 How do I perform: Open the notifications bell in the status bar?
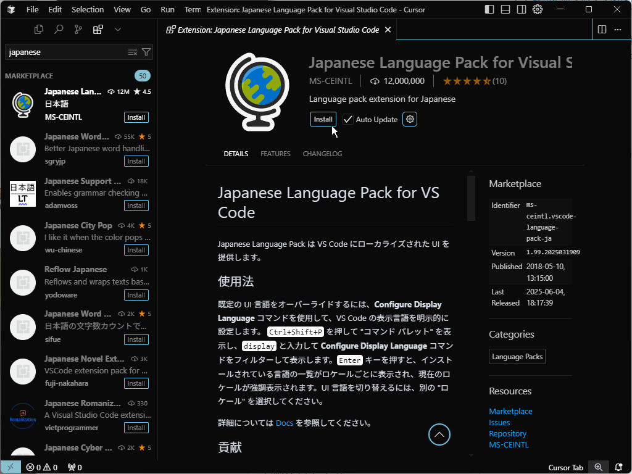click(x=618, y=467)
